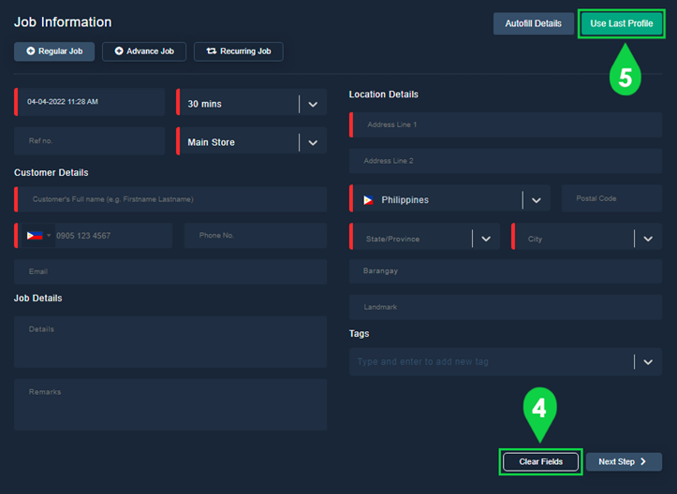Click the Customer Details heading
Screen dimensions: 677x494
click(52, 172)
